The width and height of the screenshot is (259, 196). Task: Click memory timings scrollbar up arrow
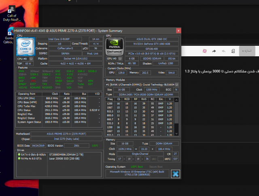point(176,100)
